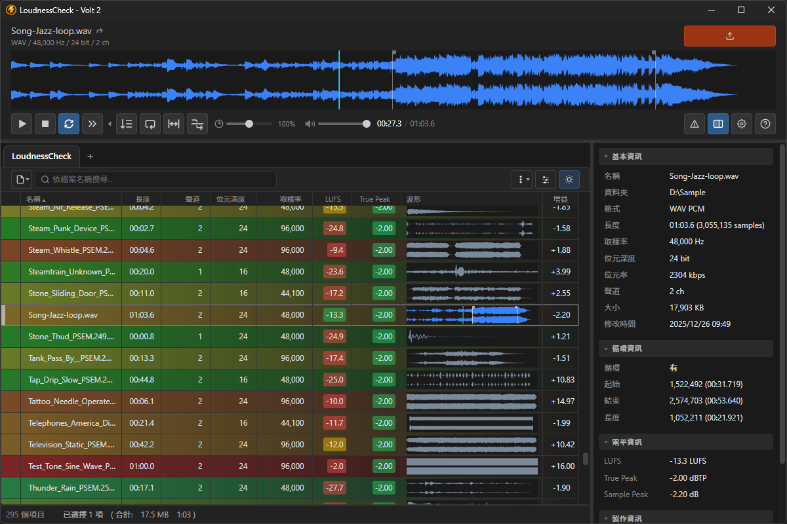Click the -9.4 LUFS badge
787x524 pixels.
click(x=336, y=250)
